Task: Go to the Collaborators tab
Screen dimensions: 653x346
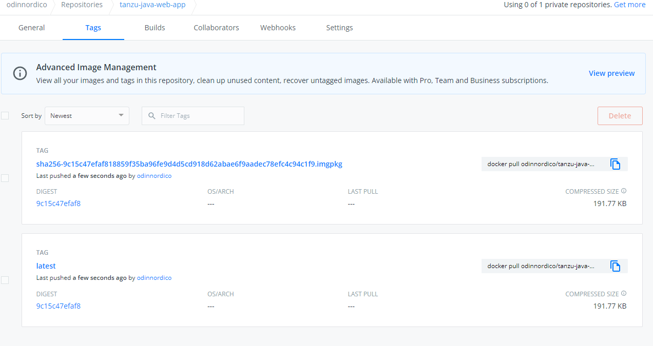Action: 216,28
